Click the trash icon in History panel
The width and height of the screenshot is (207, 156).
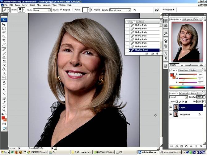pos(157,54)
